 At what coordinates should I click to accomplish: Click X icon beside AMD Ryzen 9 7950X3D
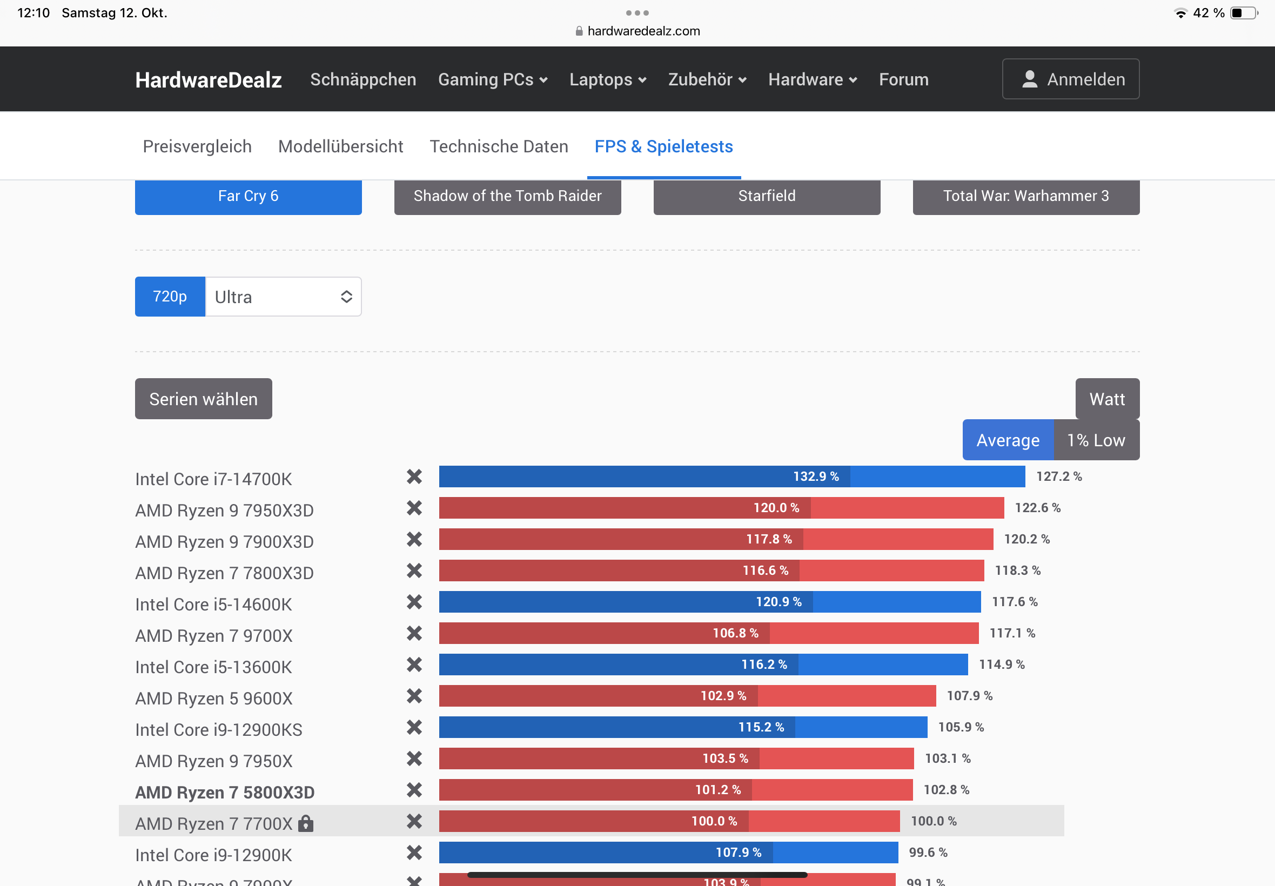414,508
